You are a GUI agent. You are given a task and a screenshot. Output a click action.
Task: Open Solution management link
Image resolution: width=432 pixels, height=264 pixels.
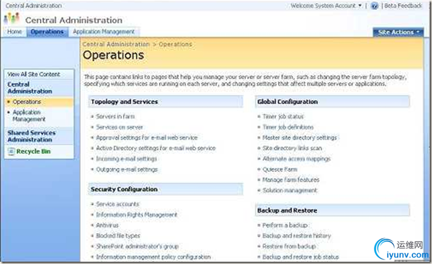click(x=289, y=190)
